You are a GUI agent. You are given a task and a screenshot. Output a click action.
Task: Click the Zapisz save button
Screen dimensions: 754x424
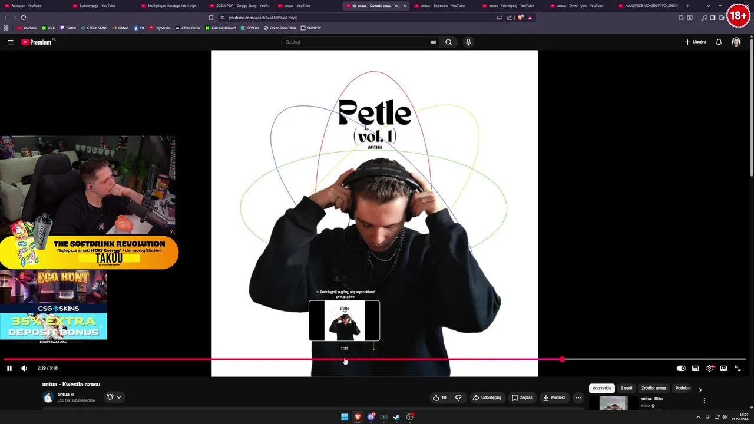pos(522,397)
